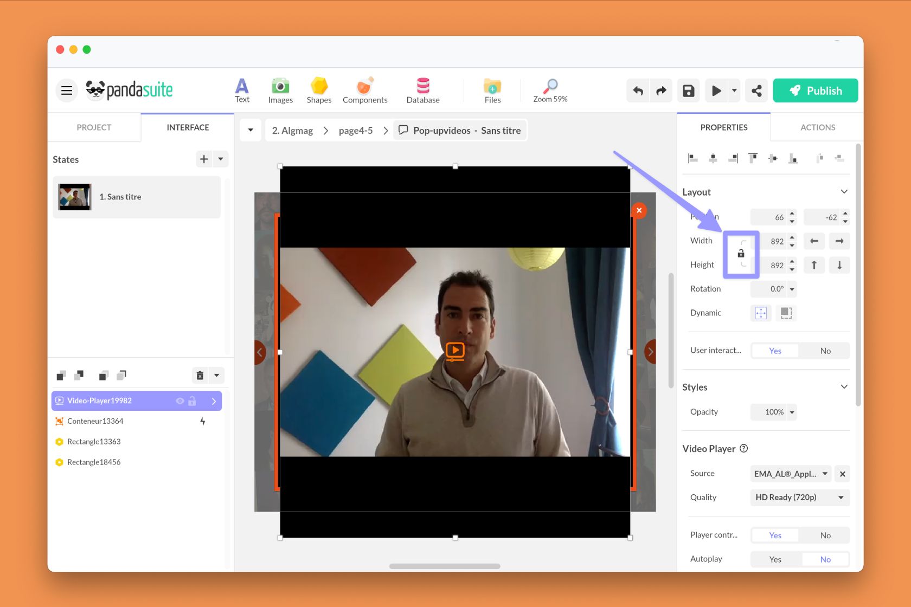Unlock the Video-Player19982 layer
This screenshot has width=911, height=607.
(x=192, y=401)
